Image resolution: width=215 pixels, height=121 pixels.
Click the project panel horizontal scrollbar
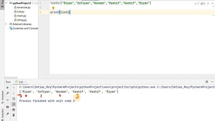point(11,78)
